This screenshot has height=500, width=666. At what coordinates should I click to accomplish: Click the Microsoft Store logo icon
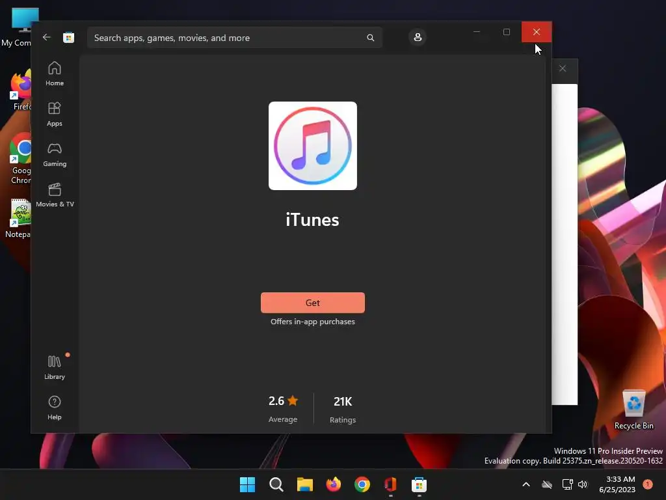pyautogui.click(x=69, y=38)
